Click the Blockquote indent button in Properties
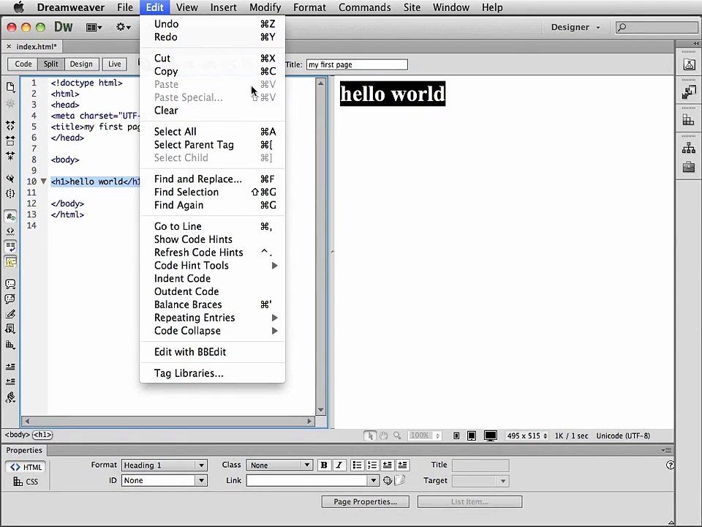 click(402, 466)
